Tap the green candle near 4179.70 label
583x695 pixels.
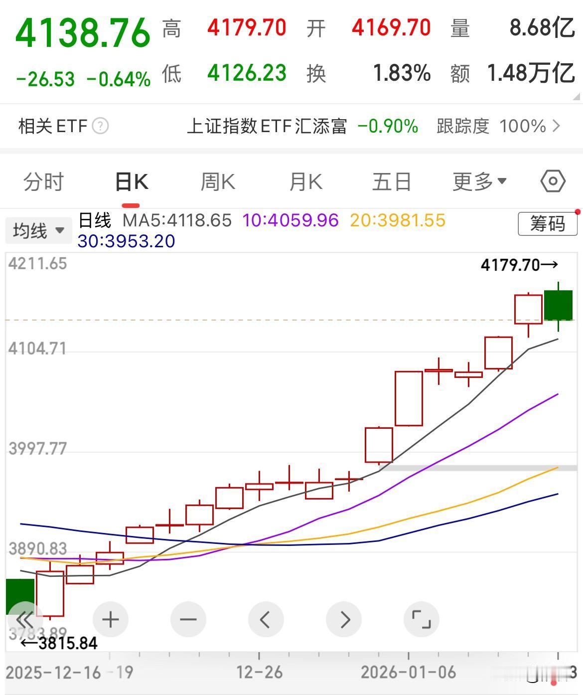[559, 304]
